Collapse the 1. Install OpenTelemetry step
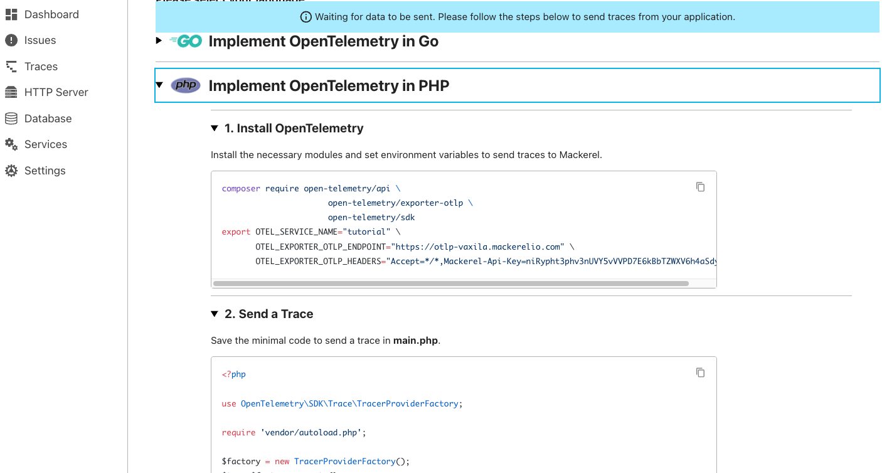 click(215, 129)
